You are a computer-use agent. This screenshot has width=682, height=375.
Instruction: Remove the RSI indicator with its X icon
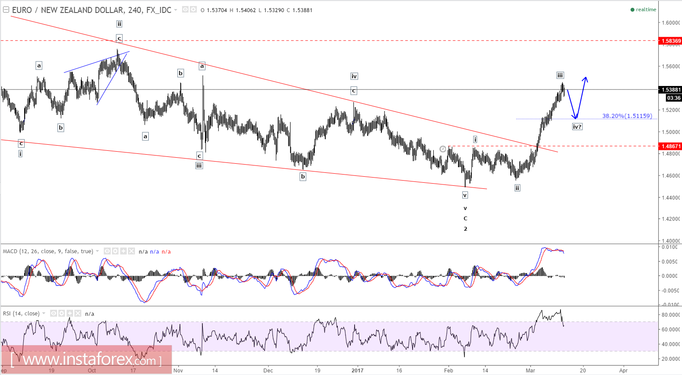point(78,313)
